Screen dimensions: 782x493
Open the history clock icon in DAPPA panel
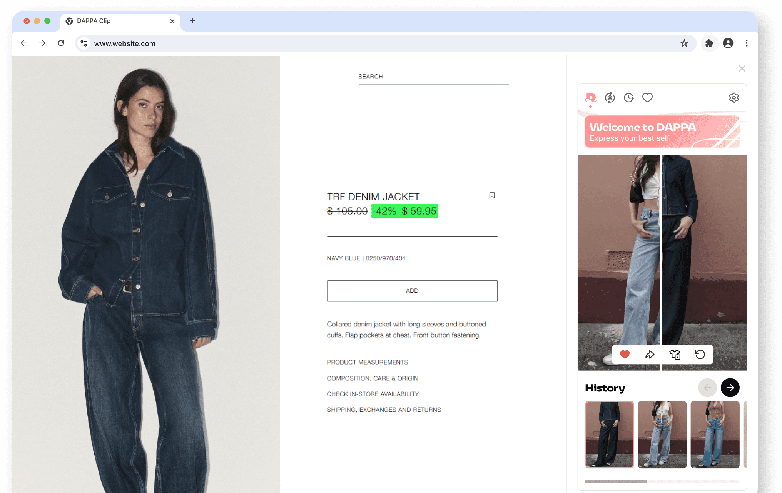pyautogui.click(x=629, y=98)
